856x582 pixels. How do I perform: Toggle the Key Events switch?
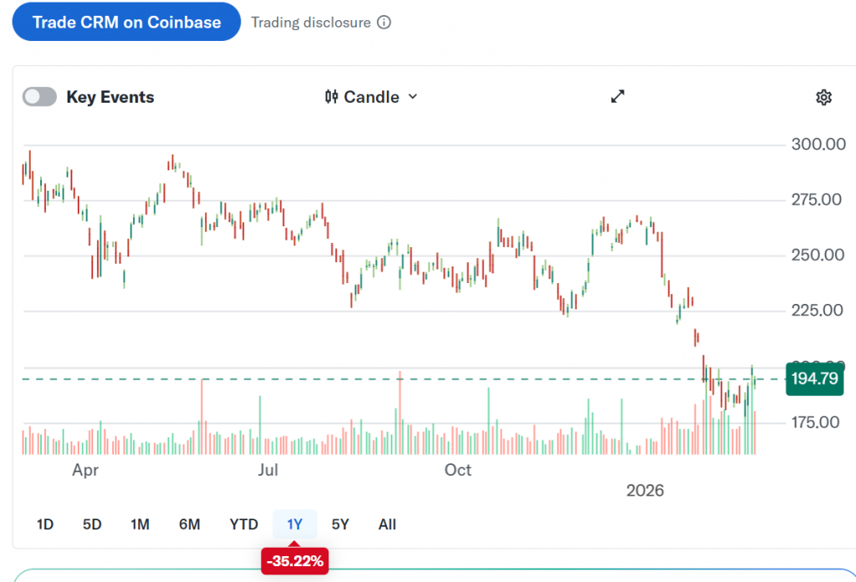(x=39, y=97)
